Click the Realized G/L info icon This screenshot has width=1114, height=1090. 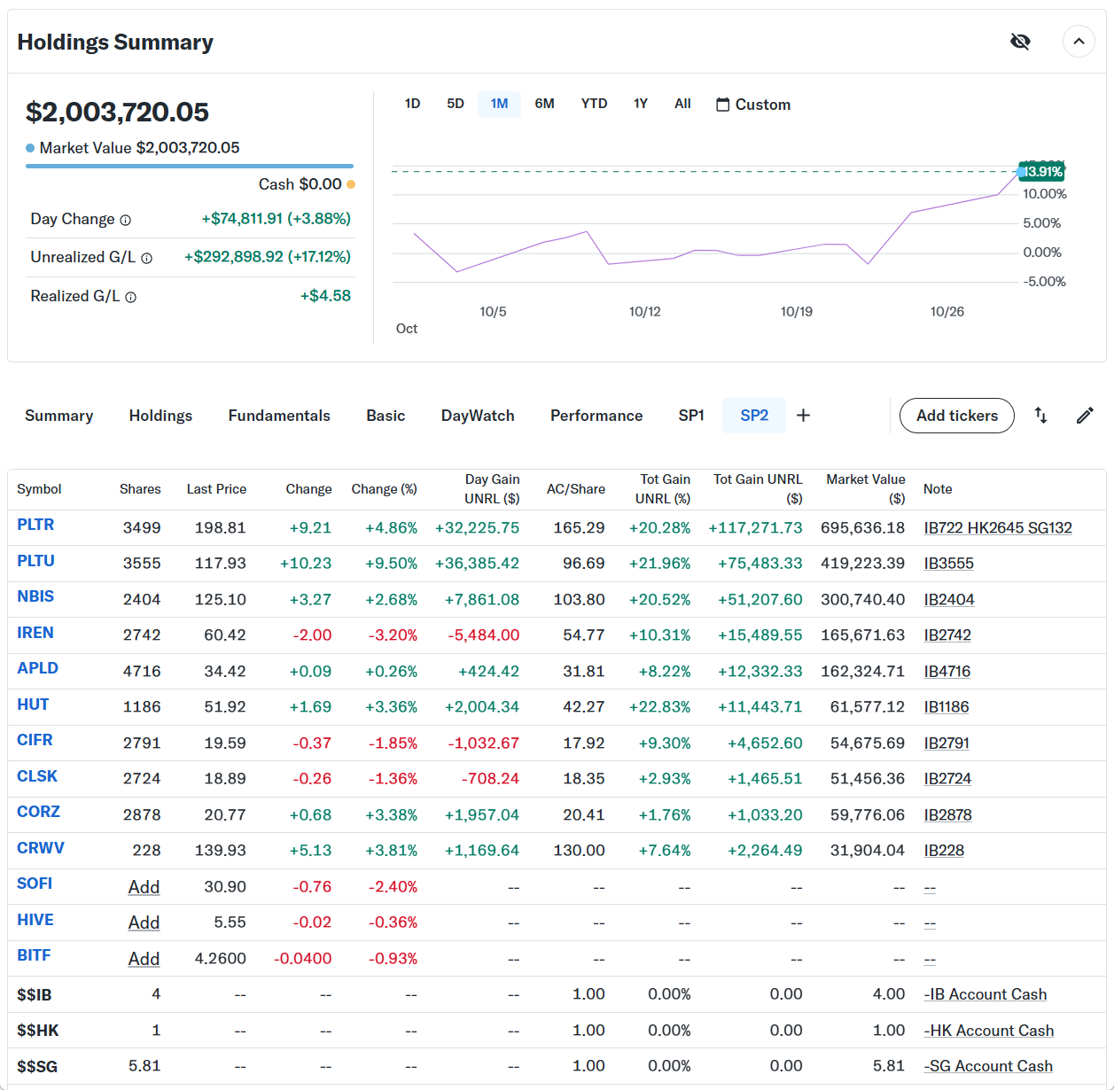(x=131, y=298)
